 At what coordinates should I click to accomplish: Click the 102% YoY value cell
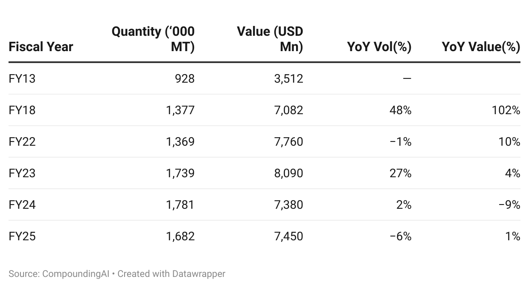tap(506, 110)
